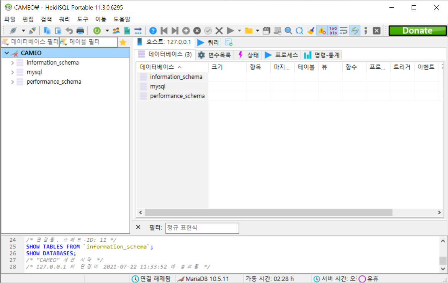Click the yellow star favorites icon

pos(123,42)
